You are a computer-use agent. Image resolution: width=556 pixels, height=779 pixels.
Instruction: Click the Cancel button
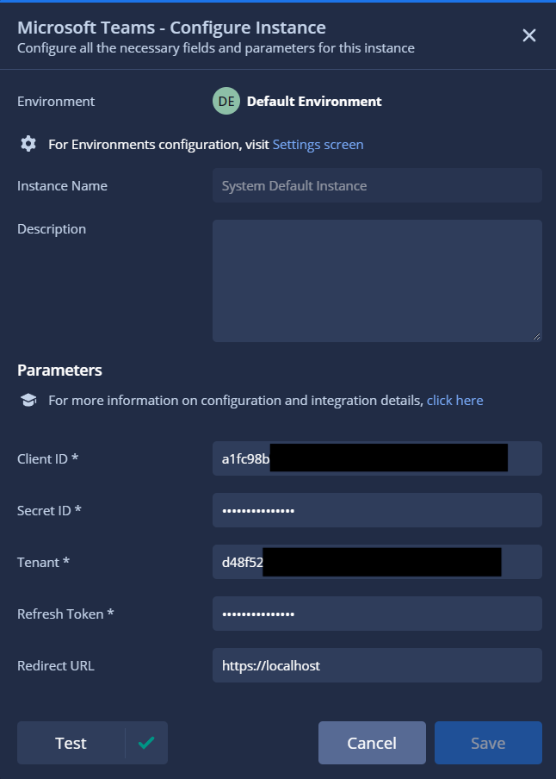click(372, 742)
